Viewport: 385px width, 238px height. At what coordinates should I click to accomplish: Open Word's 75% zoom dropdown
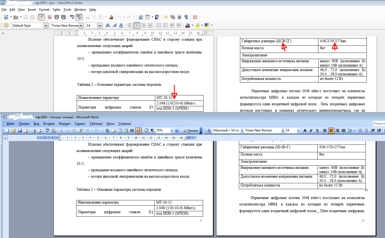click(172, 131)
